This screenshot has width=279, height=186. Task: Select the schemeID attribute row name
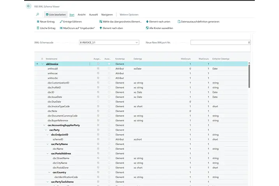pyautogui.click(x=58, y=139)
